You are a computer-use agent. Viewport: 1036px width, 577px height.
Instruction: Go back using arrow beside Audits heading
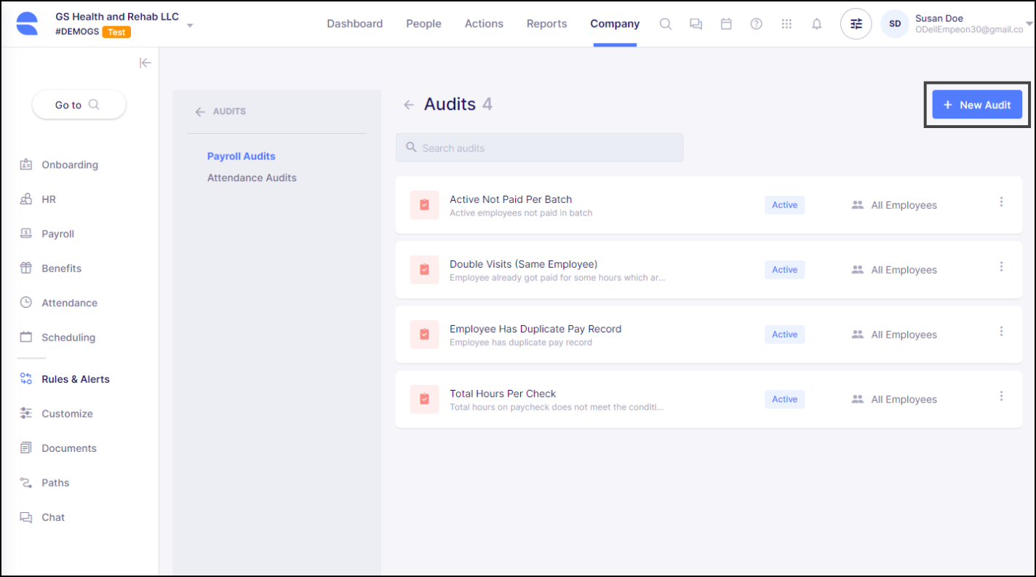coord(409,105)
